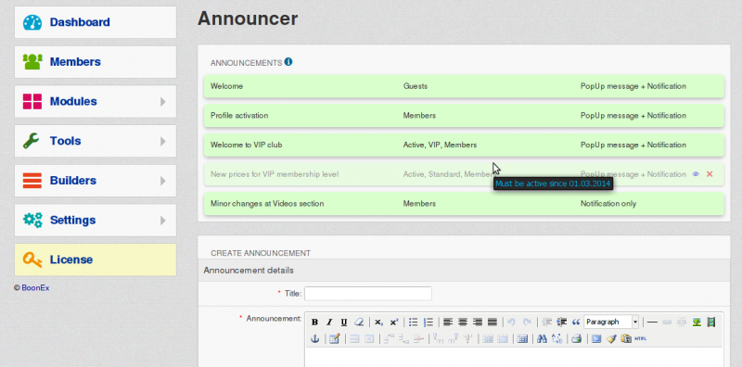Delete the New prices for VIP announcement
742x367 pixels.
coord(710,174)
